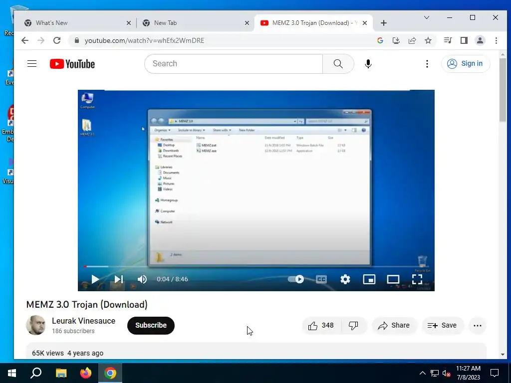Toggle closed captions CC button

pyautogui.click(x=321, y=279)
